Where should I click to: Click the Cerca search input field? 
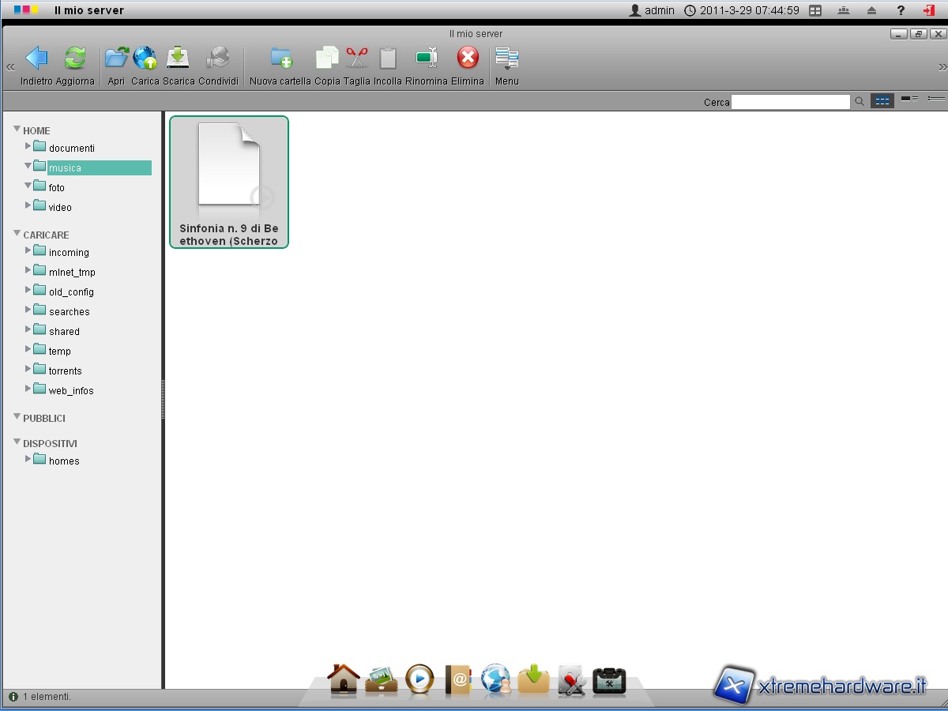(x=790, y=102)
